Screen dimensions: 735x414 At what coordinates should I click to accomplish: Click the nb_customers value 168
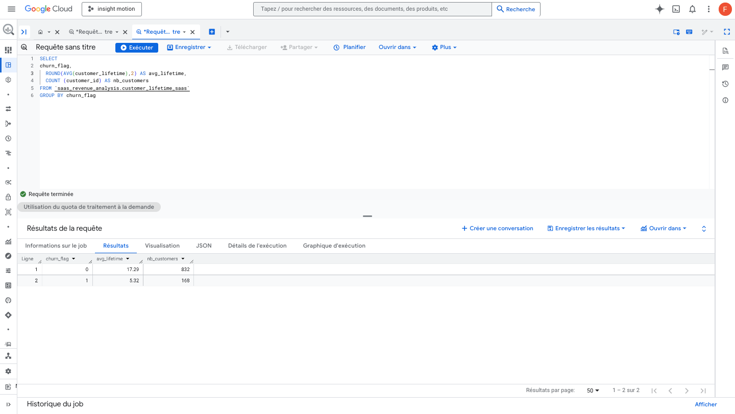click(x=185, y=281)
